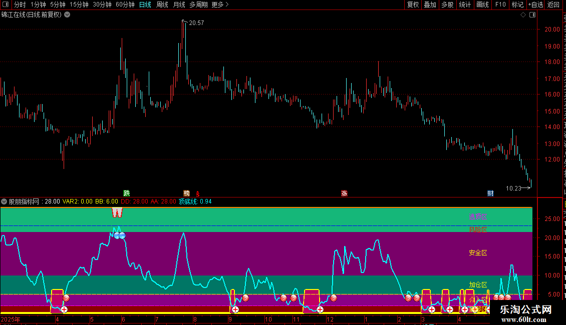Click the 逃顶区 zone label

click(478, 216)
